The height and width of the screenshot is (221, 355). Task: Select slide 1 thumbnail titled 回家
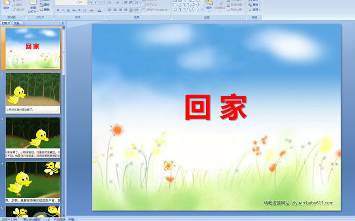click(33, 49)
